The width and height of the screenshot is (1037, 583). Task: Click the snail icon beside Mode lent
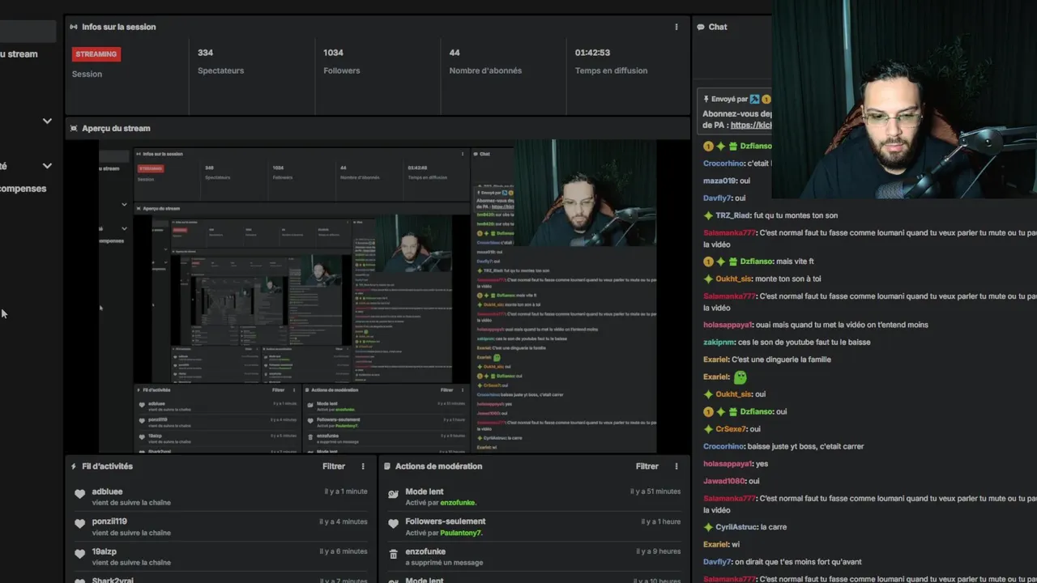tap(393, 494)
